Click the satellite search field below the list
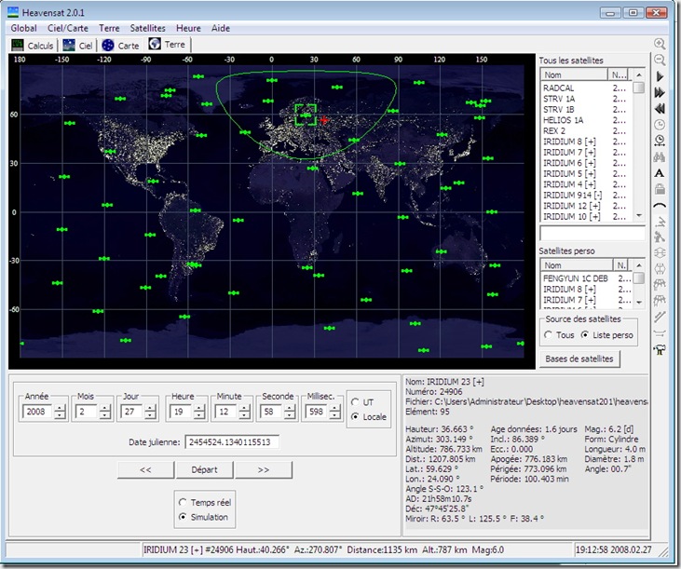This screenshot has height=569, width=681. coord(592,233)
